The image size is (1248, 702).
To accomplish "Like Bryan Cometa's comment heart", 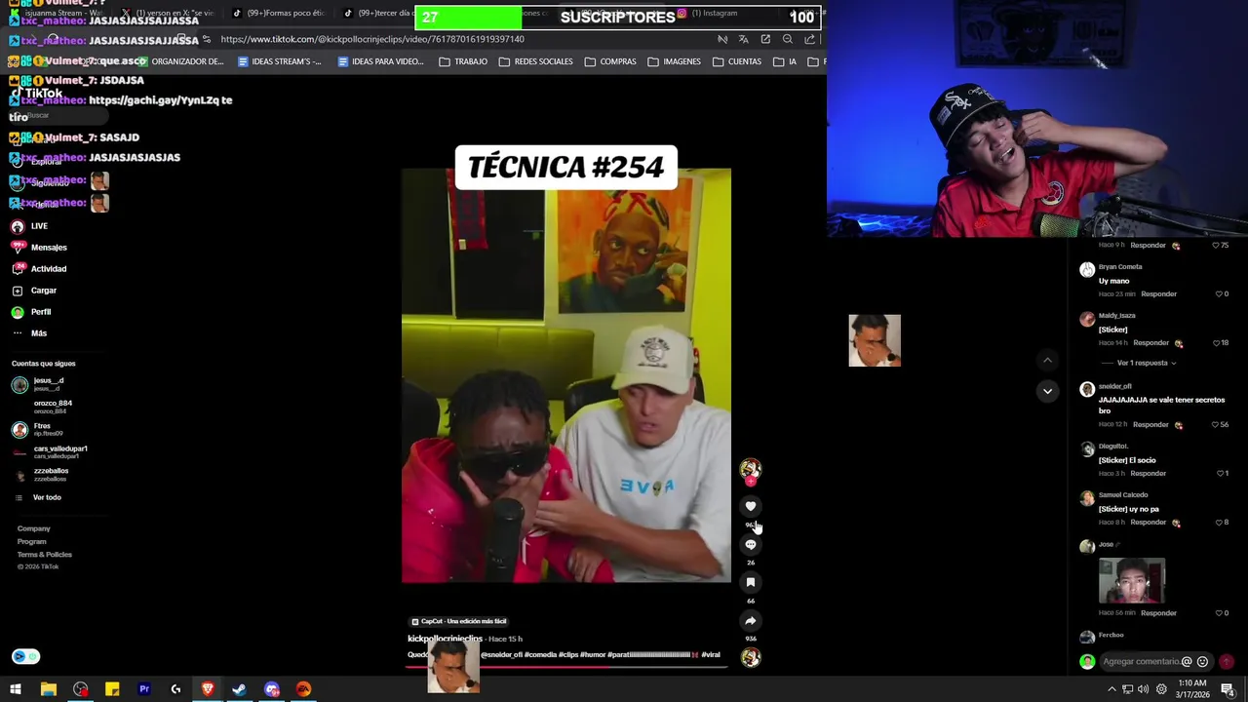I will [x=1219, y=293].
